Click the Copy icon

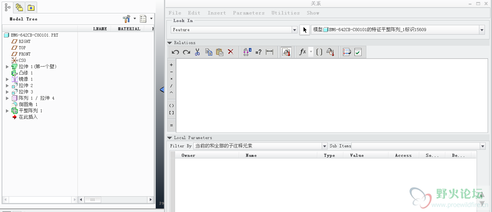click(x=209, y=52)
